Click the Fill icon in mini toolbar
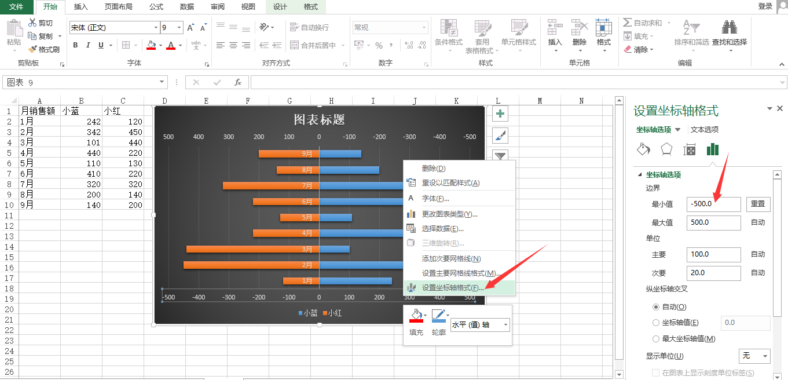788x380 pixels. pos(416,316)
